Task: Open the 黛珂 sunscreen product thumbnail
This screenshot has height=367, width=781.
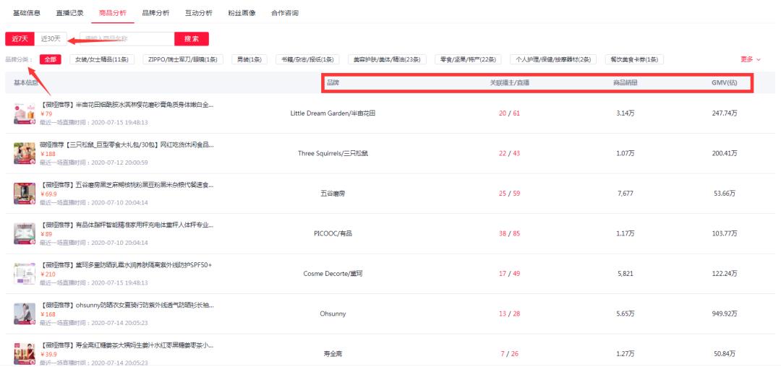Action: [25, 274]
